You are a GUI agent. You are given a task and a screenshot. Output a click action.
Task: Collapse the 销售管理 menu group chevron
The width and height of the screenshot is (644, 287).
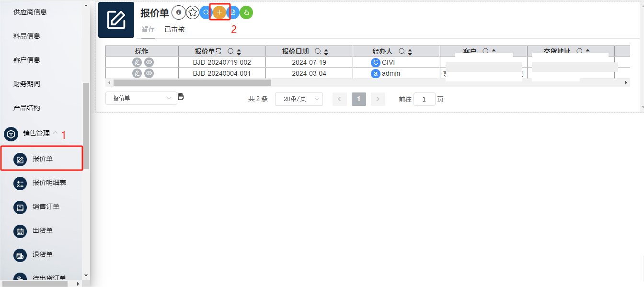click(x=55, y=133)
